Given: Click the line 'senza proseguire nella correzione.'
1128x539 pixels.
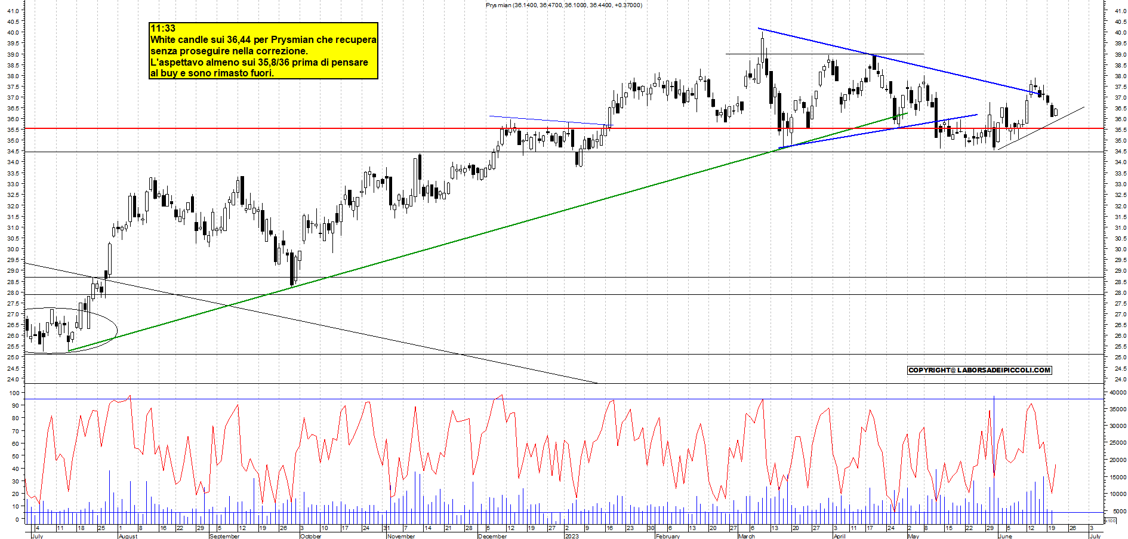Looking at the screenshot, I should click(x=229, y=51).
